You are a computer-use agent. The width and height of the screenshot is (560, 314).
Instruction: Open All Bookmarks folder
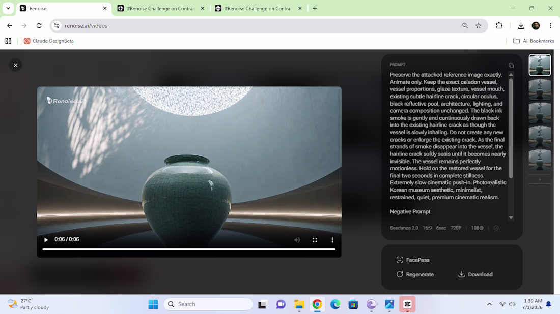[x=534, y=41]
